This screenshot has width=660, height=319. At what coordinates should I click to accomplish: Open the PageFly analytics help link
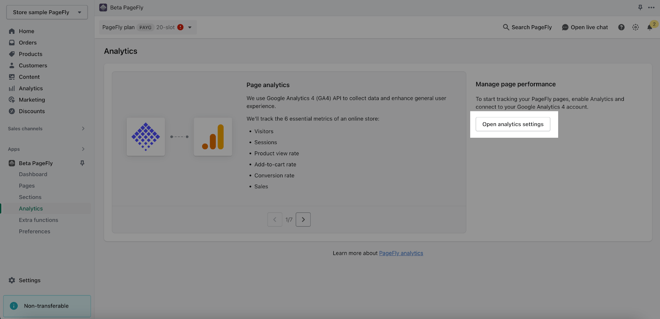coord(401,253)
